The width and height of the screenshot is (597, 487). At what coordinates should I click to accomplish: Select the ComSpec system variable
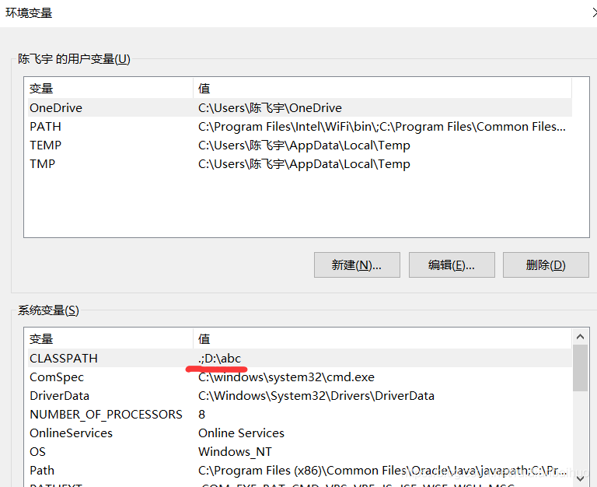299,377
